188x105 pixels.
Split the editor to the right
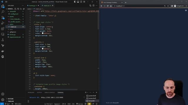point(93,6)
